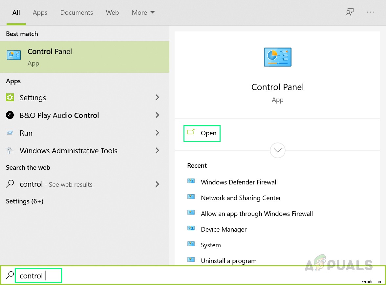This screenshot has width=386, height=285.
Task: Switch to the Documents tab
Action: point(76,12)
